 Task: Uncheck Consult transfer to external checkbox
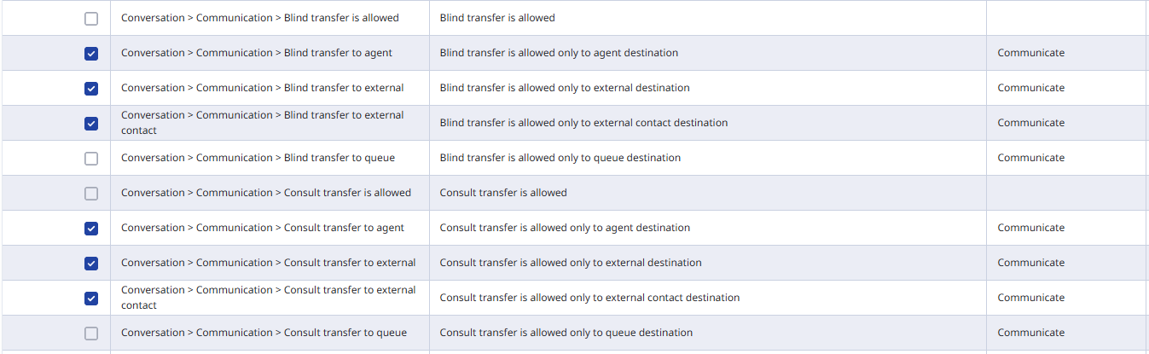[x=91, y=264]
